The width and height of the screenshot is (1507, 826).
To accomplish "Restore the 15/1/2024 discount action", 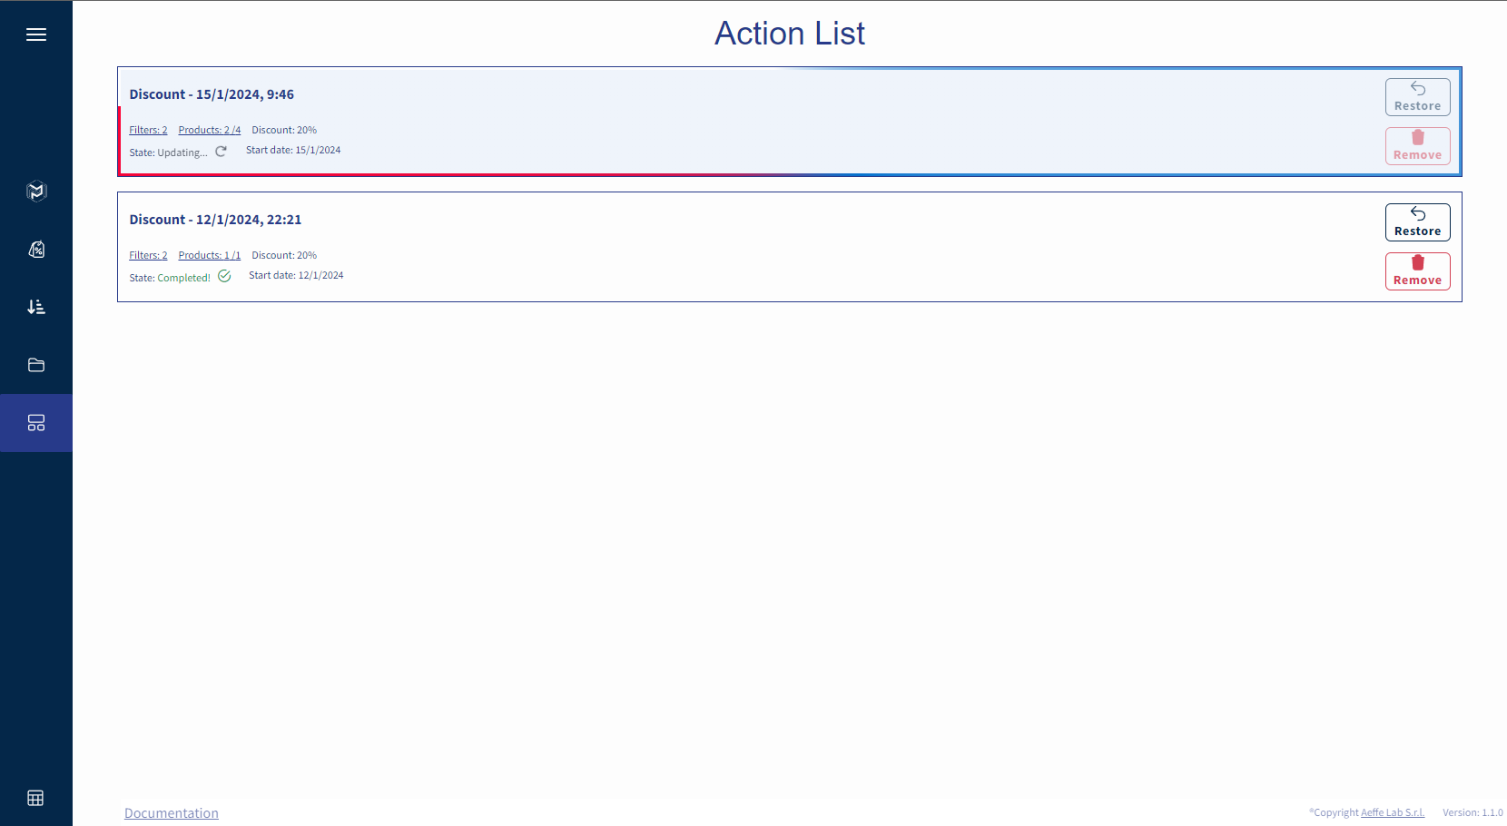I will tap(1417, 97).
